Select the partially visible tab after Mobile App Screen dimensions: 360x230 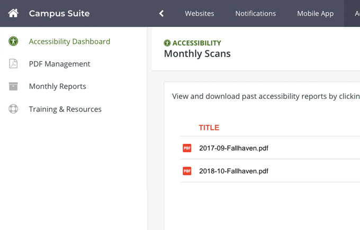(x=356, y=13)
